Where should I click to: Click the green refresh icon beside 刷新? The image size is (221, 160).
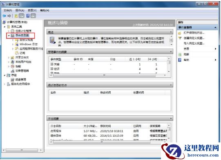180,54
